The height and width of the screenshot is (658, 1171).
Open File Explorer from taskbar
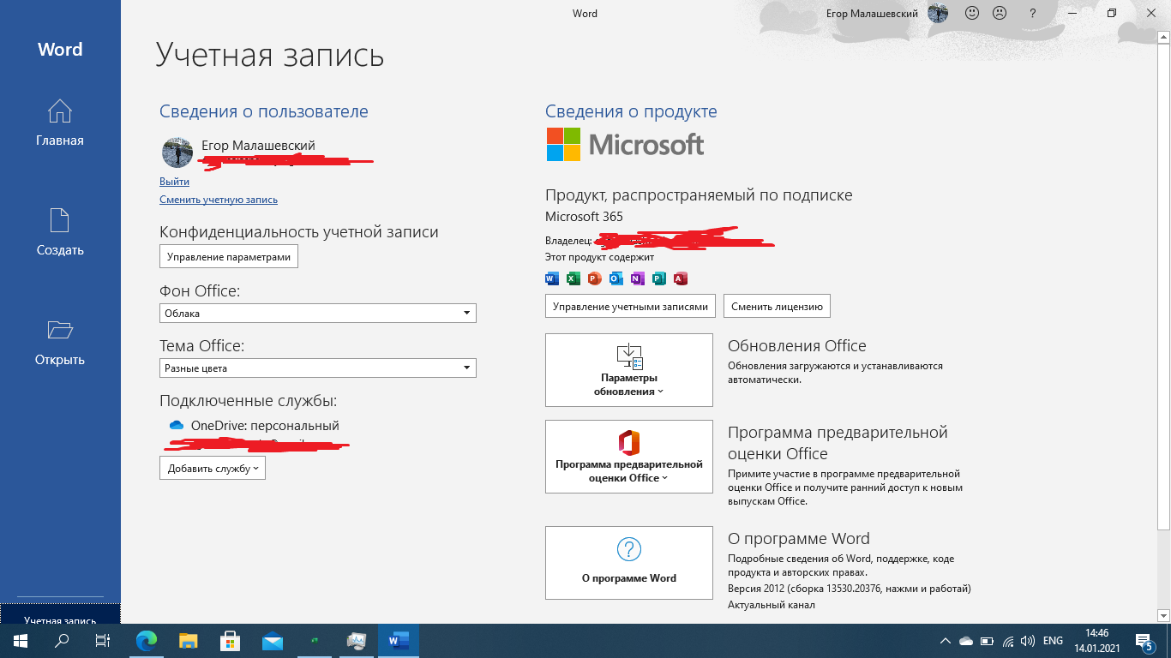point(189,641)
